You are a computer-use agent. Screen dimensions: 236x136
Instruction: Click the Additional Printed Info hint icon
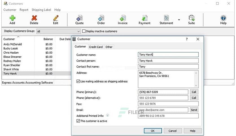[x=108, y=115]
